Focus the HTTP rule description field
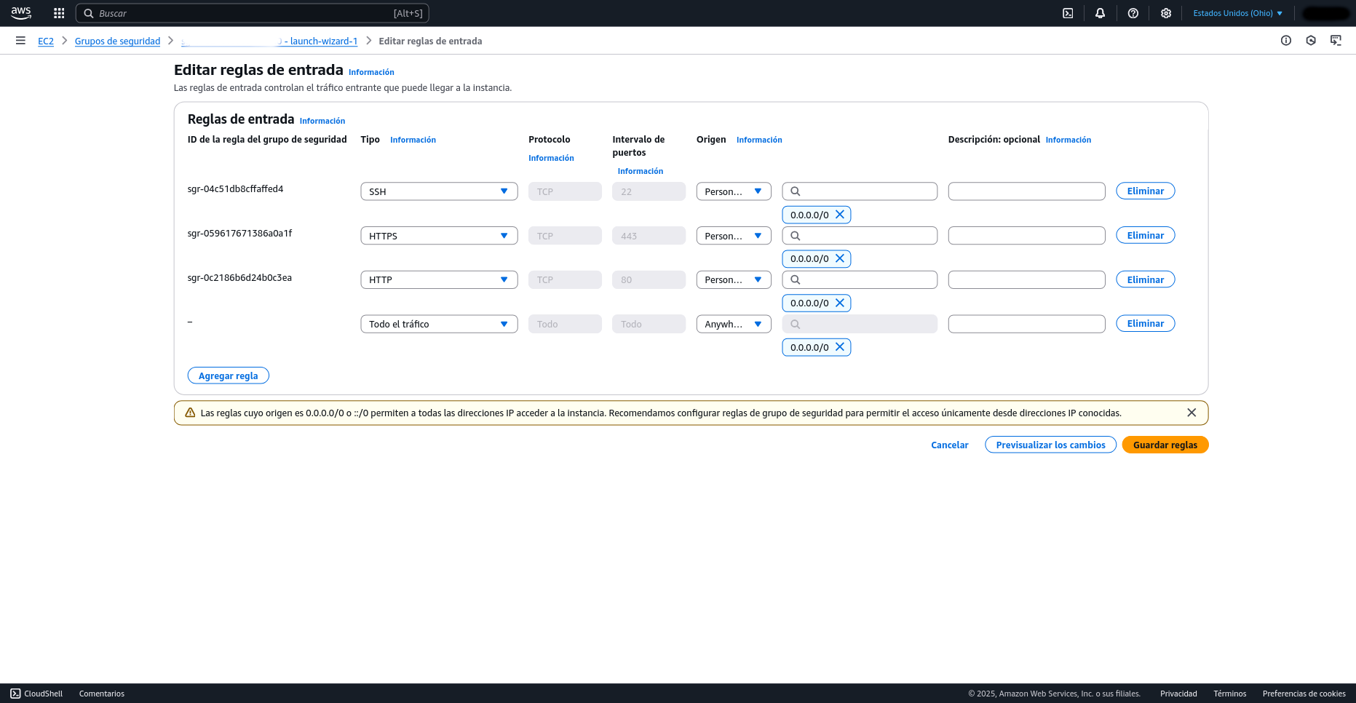Viewport: 1356px width, 703px height. pos(1027,279)
